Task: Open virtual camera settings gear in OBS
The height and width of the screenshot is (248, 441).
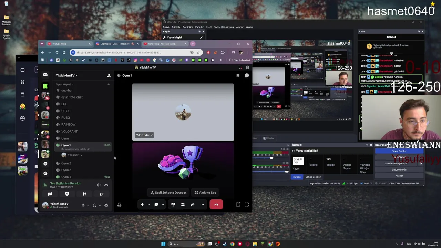Action: point(421,163)
